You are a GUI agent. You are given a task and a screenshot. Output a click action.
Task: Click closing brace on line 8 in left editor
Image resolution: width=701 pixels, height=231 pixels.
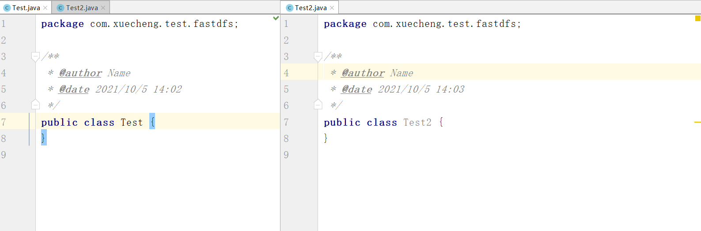[x=44, y=138]
